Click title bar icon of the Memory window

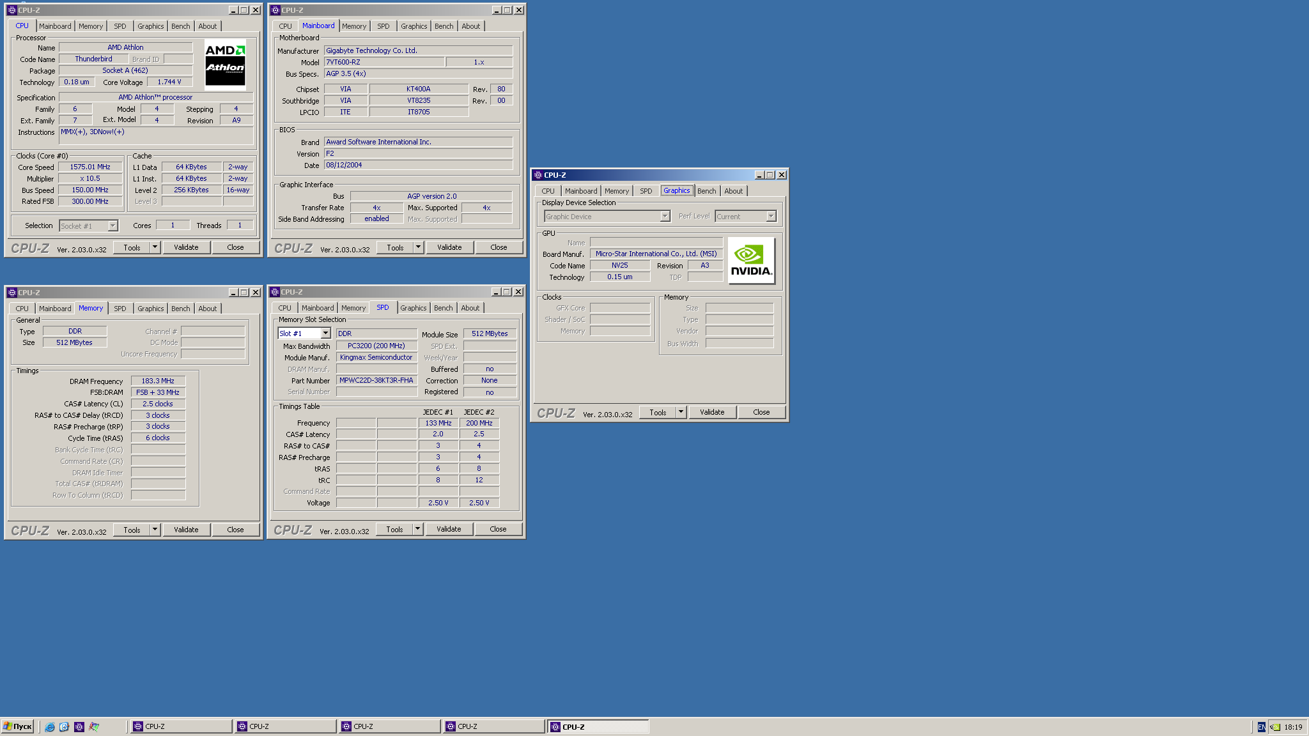12,293
